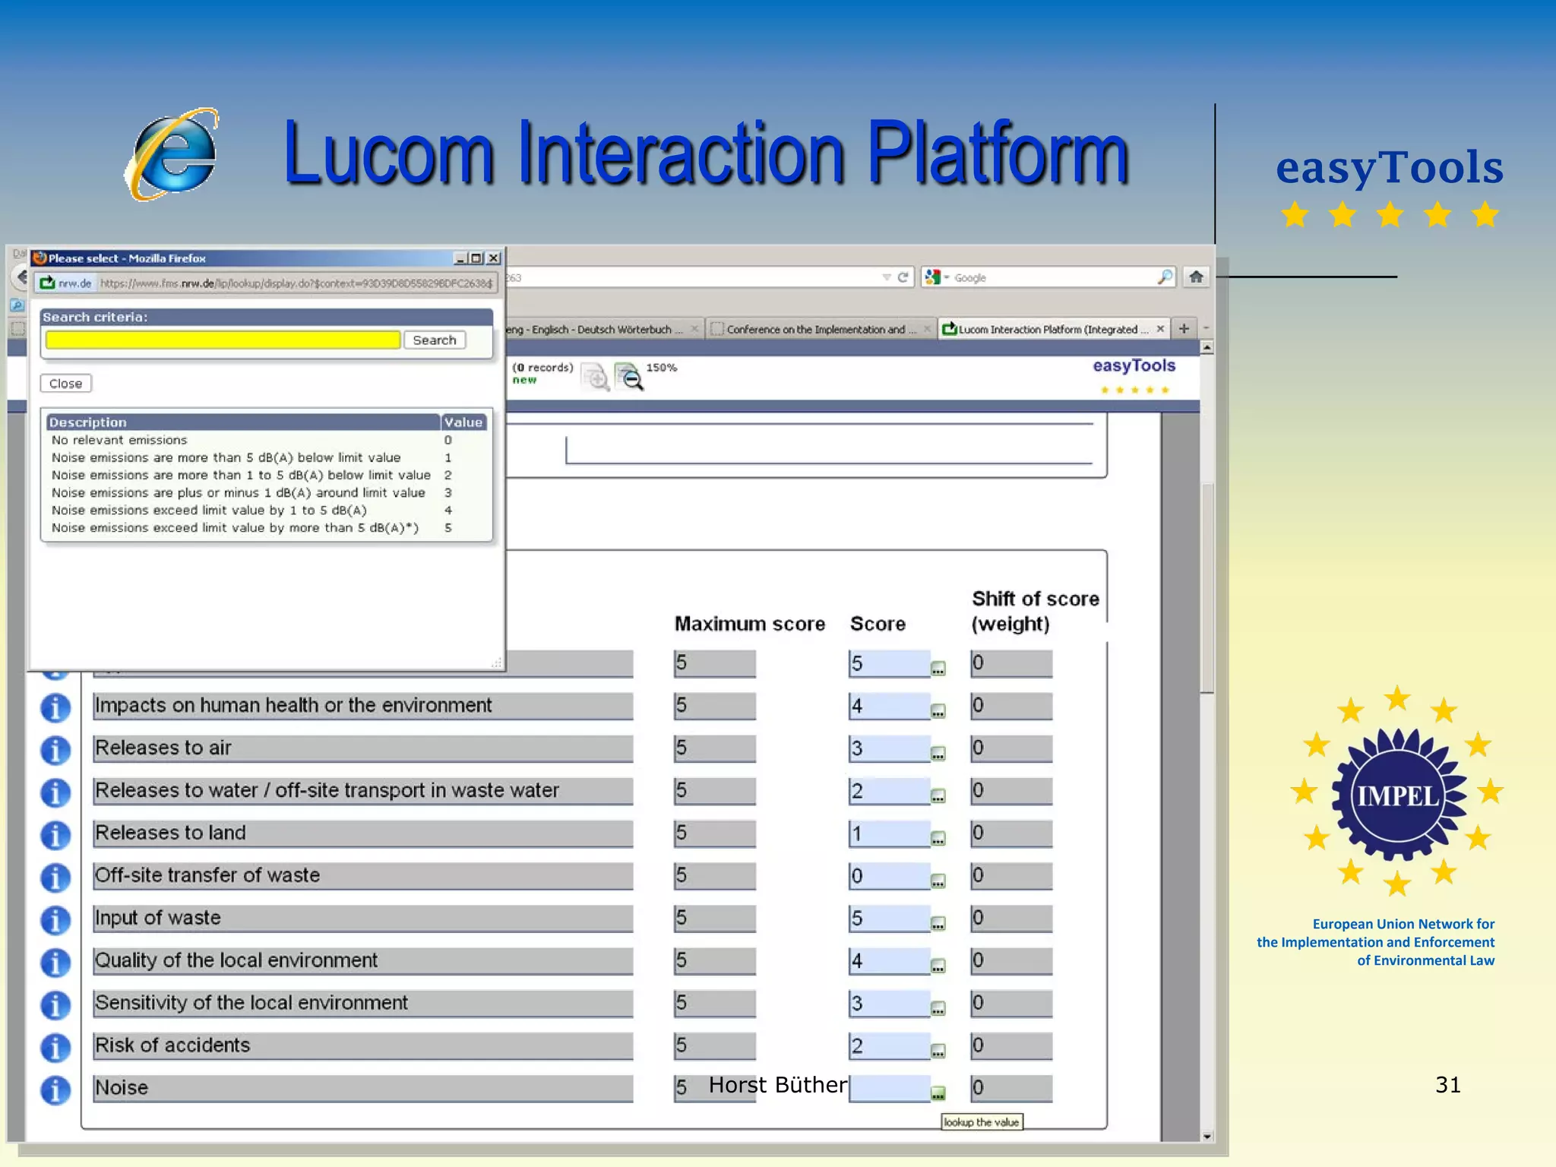Switch to Englisch - Deutsch Wörterbuch tab
The width and height of the screenshot is (1556, 1167).
tap(603, 329)
